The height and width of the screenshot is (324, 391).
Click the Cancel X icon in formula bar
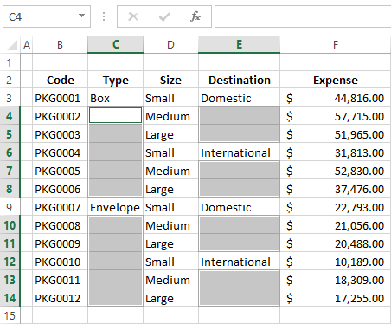point(133,16)
